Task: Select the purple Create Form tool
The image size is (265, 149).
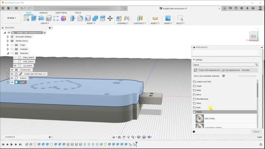Action: (63, 18)
